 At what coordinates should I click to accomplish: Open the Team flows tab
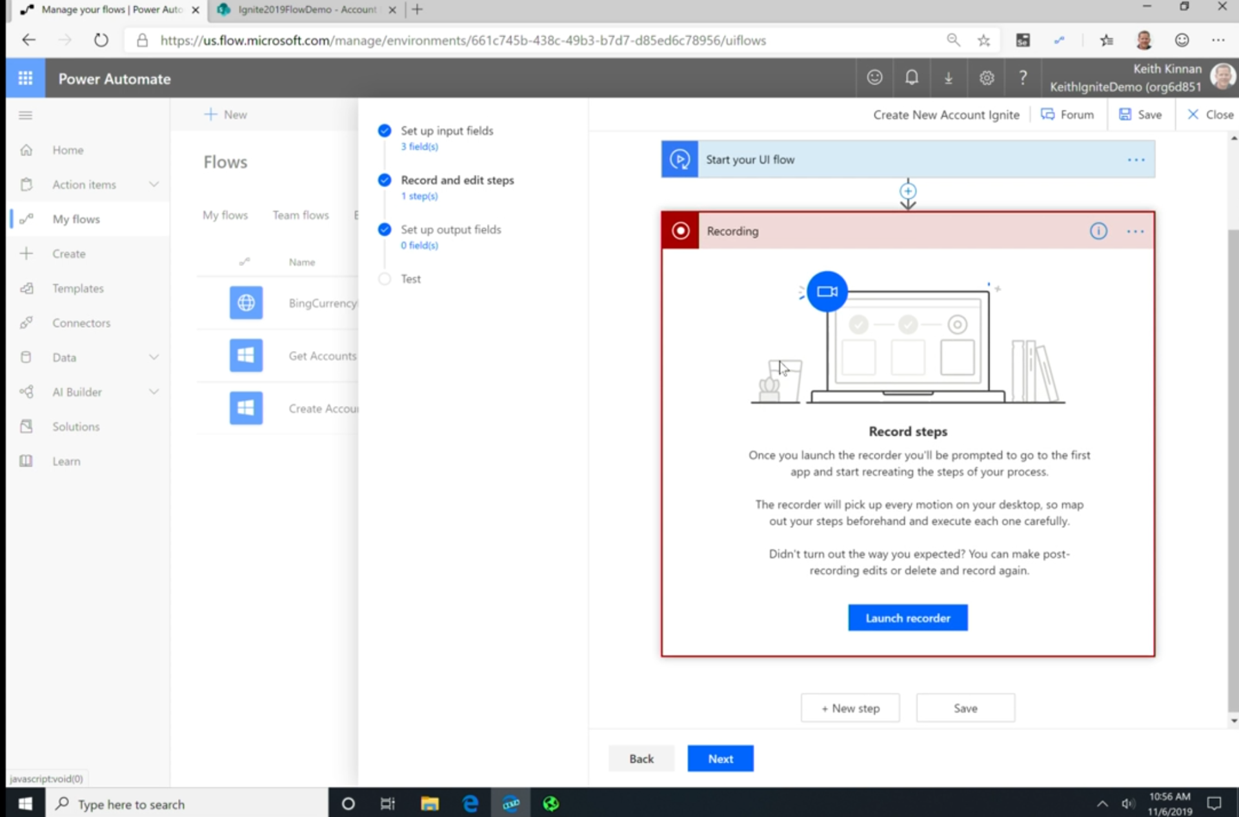(301, 215)
